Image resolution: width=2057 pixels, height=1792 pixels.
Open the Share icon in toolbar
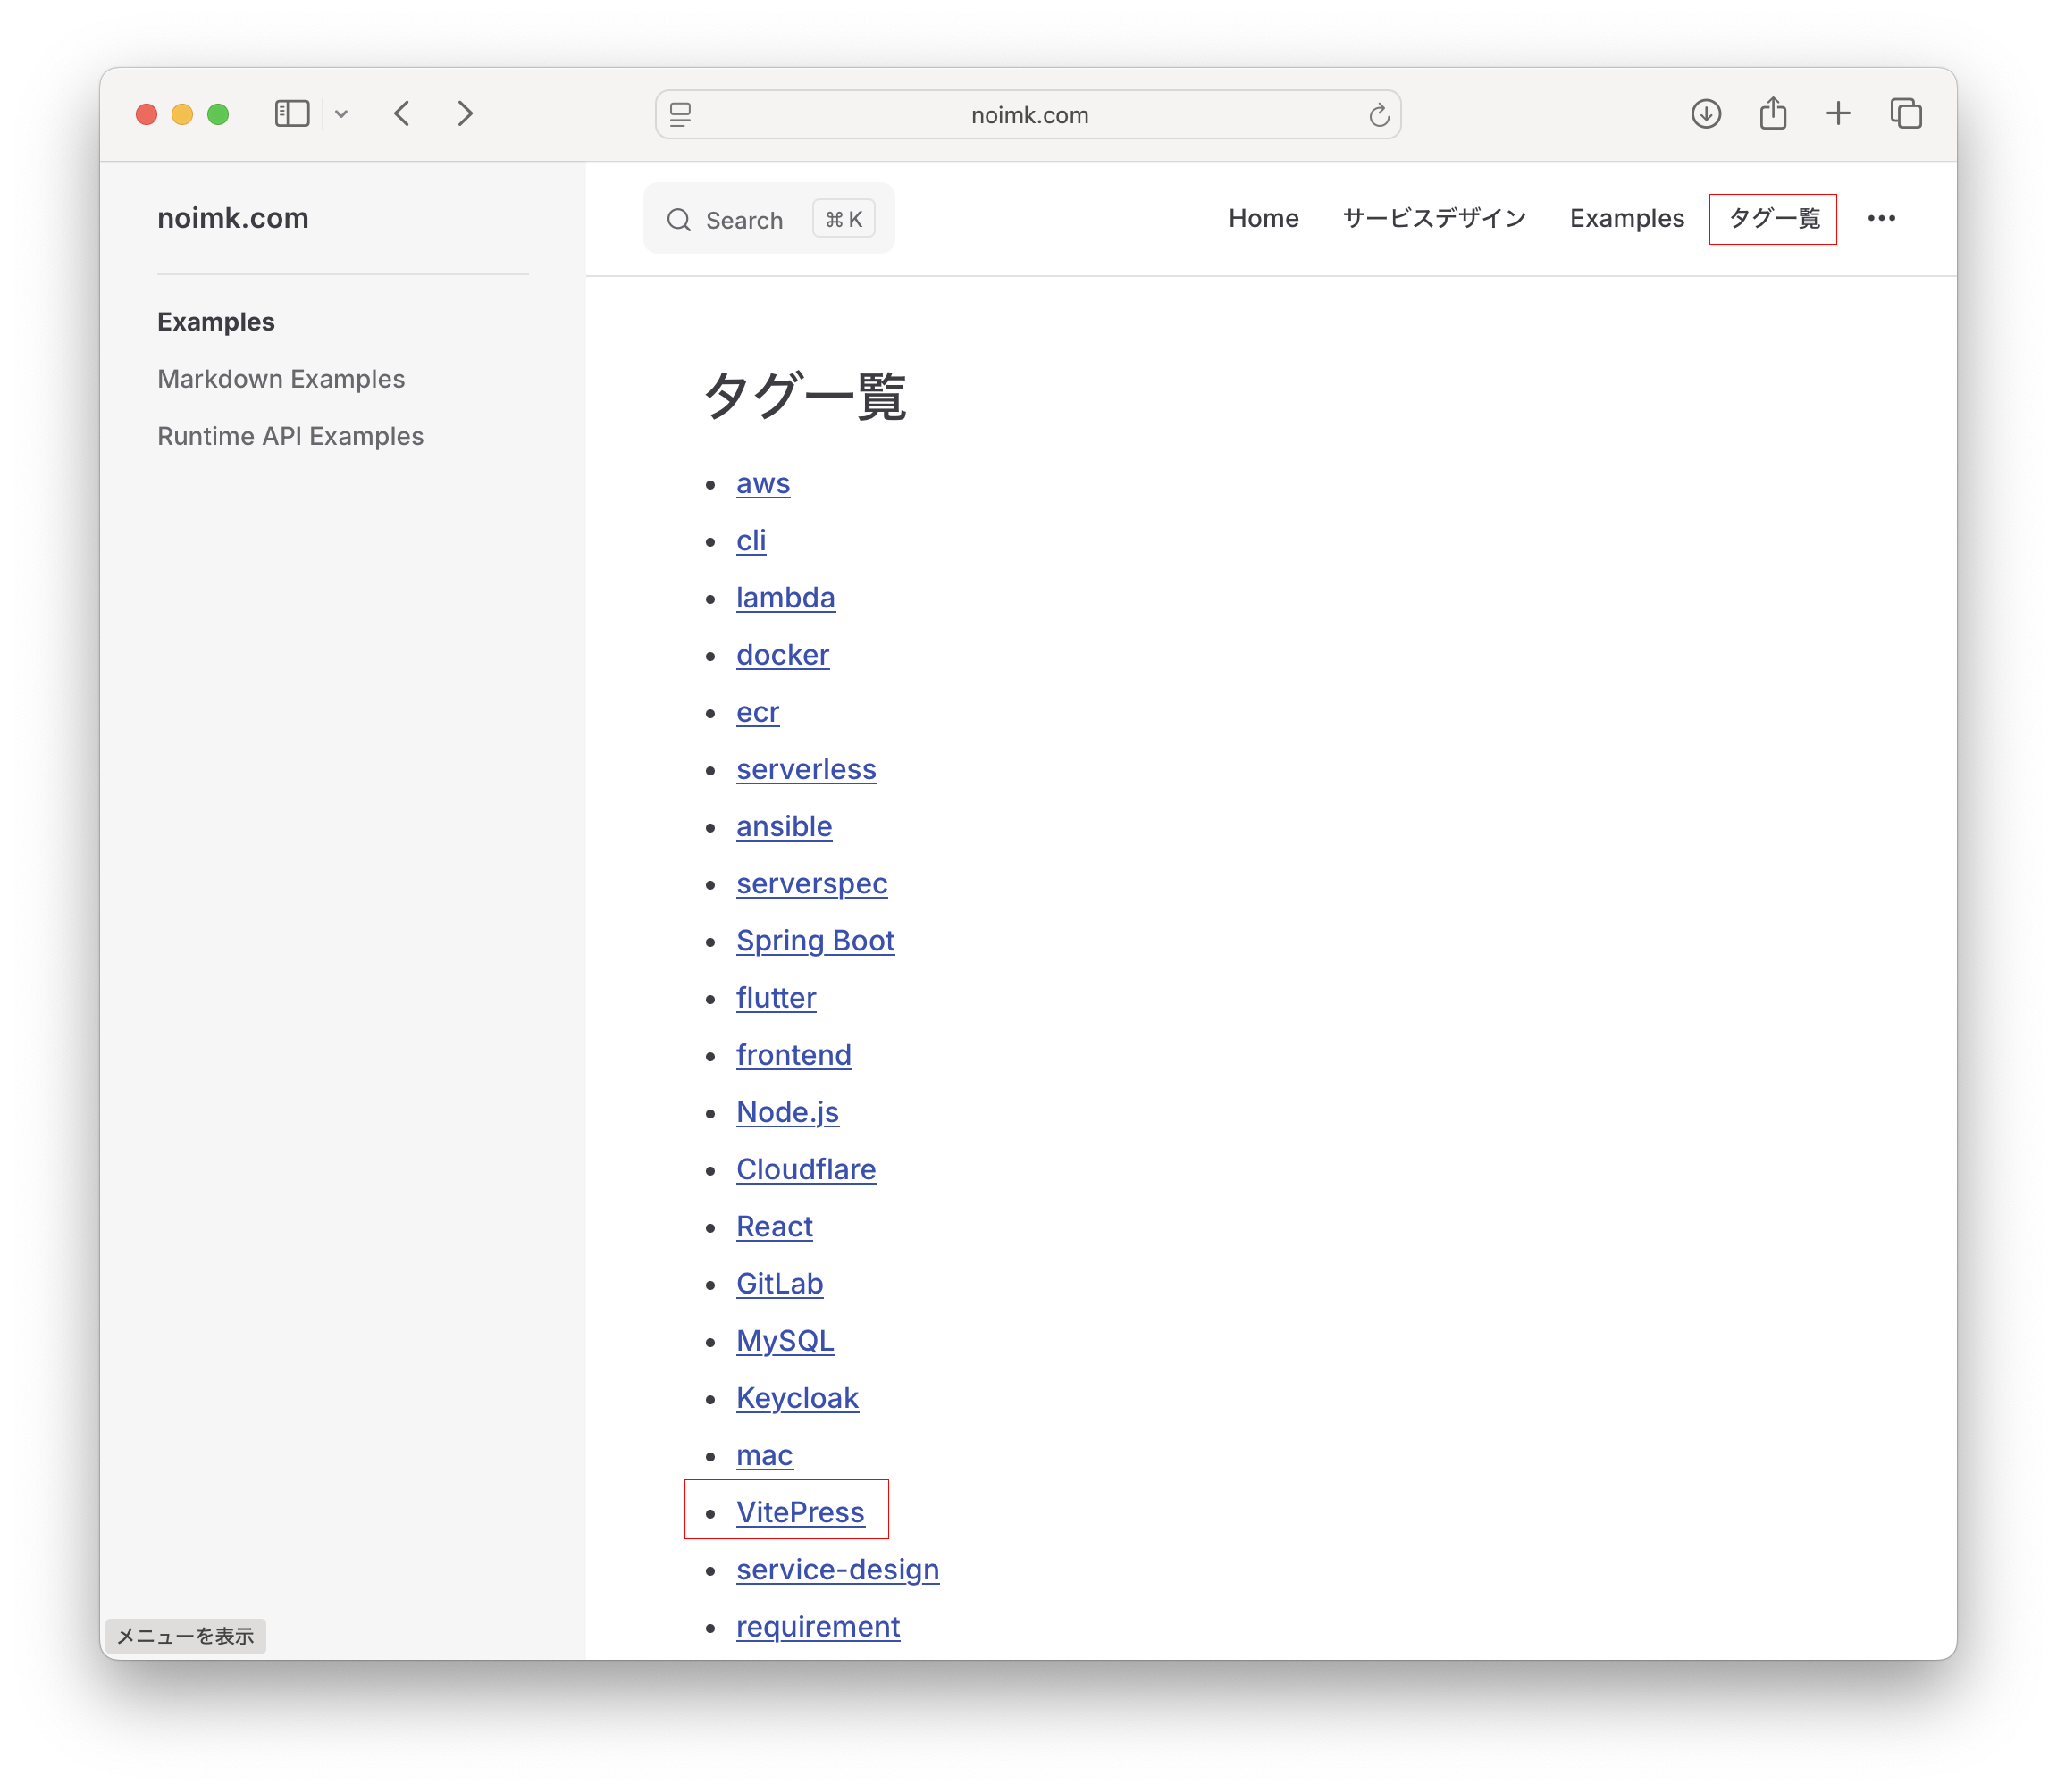coord(1773,113)
